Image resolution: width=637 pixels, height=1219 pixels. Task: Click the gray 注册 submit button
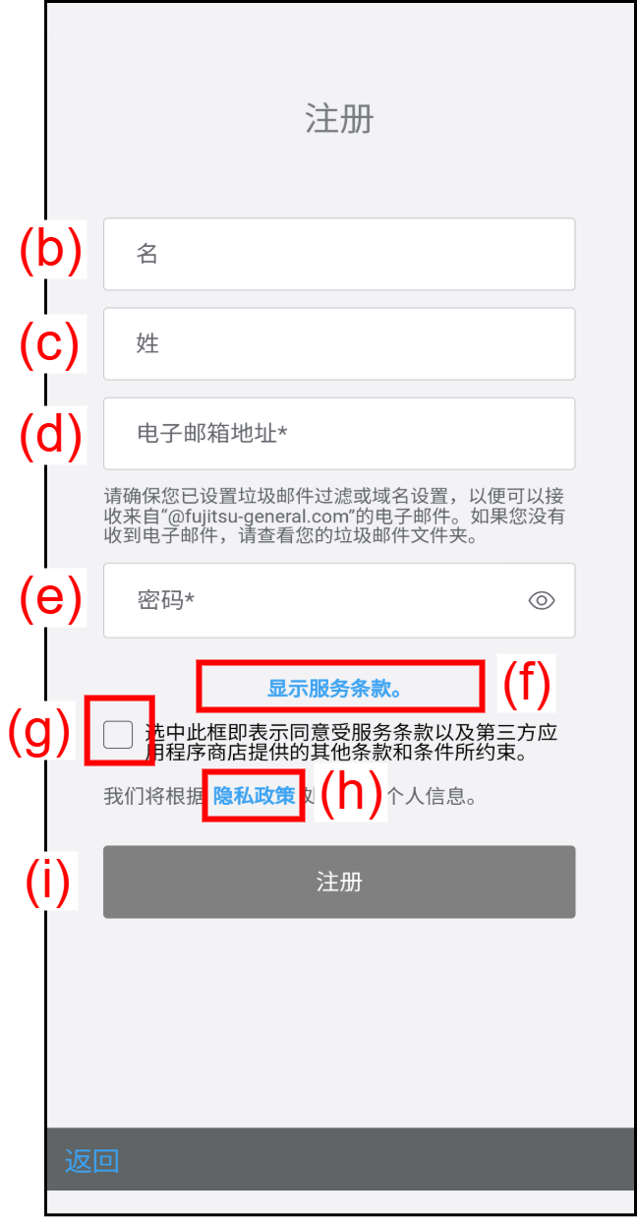(x=339, y=882)
